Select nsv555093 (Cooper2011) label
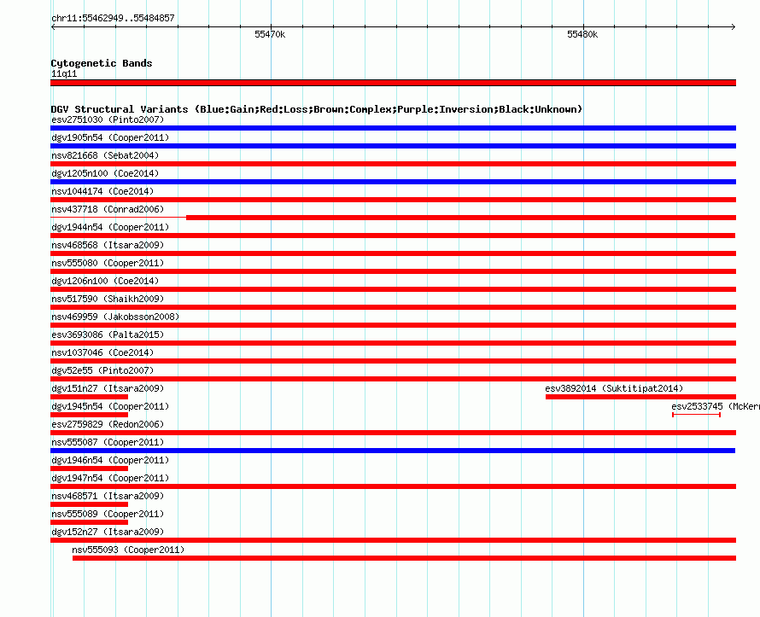The image size is (760, 617). (128, 550)
